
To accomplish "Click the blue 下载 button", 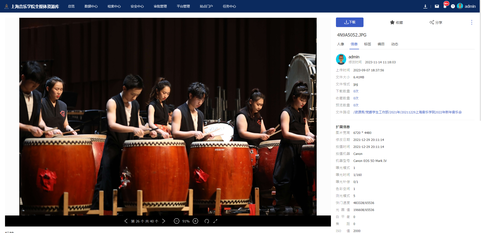I will point(349,22).
